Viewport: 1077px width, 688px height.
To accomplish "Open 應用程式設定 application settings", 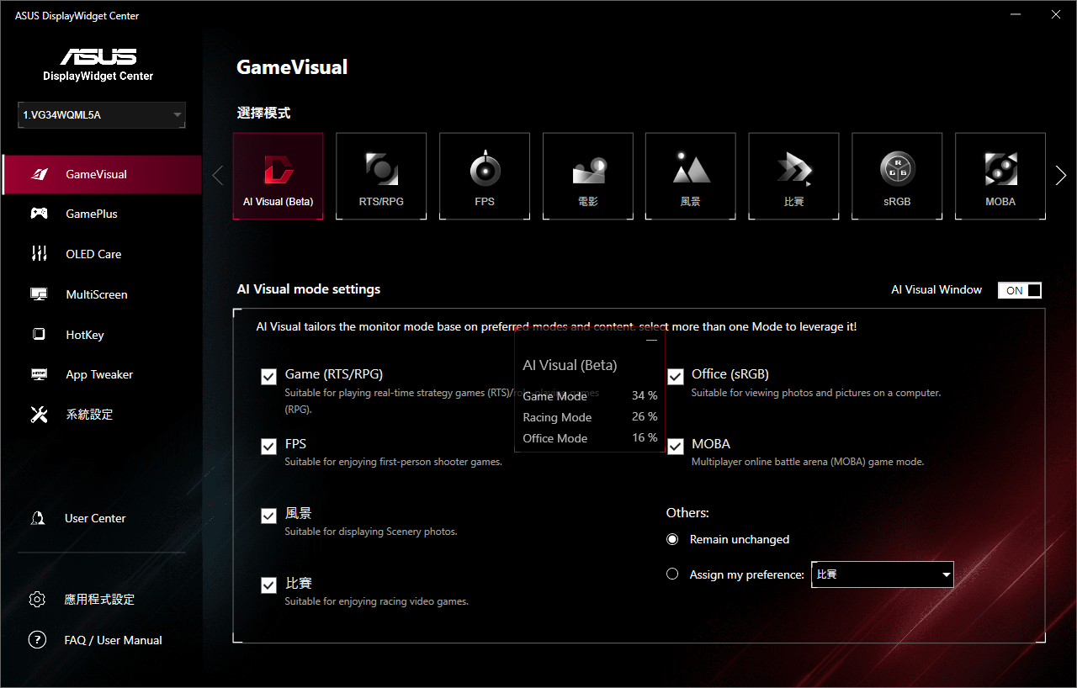I will tap(99, 600).
